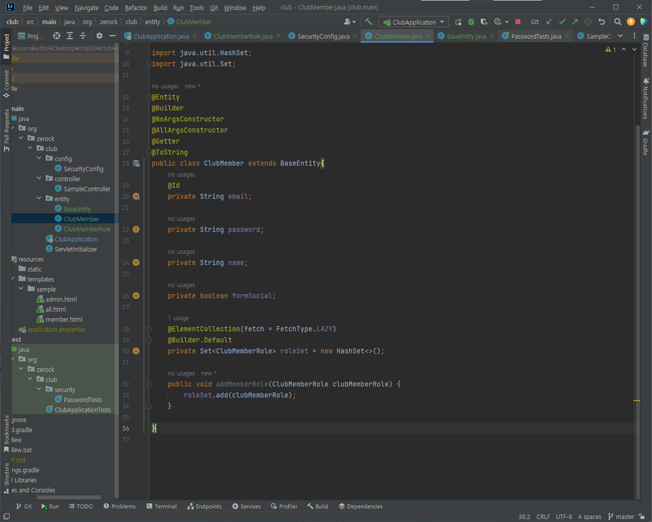The image size is (652, 522).
Task: Start Debug with the green bug icon
Action: pyautogui.click(x=471, y=22)
